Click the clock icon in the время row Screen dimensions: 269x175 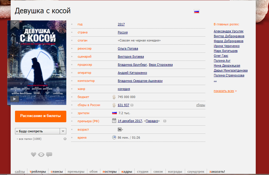coord(114,137)
